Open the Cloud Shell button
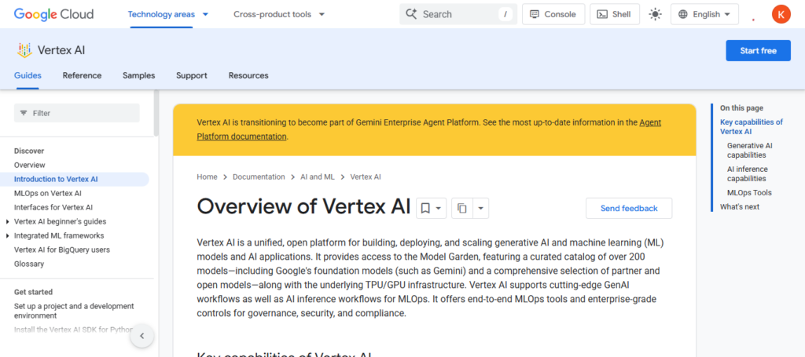Image resolution: width=805 pixels, height=357 pixels. (615, 14)
